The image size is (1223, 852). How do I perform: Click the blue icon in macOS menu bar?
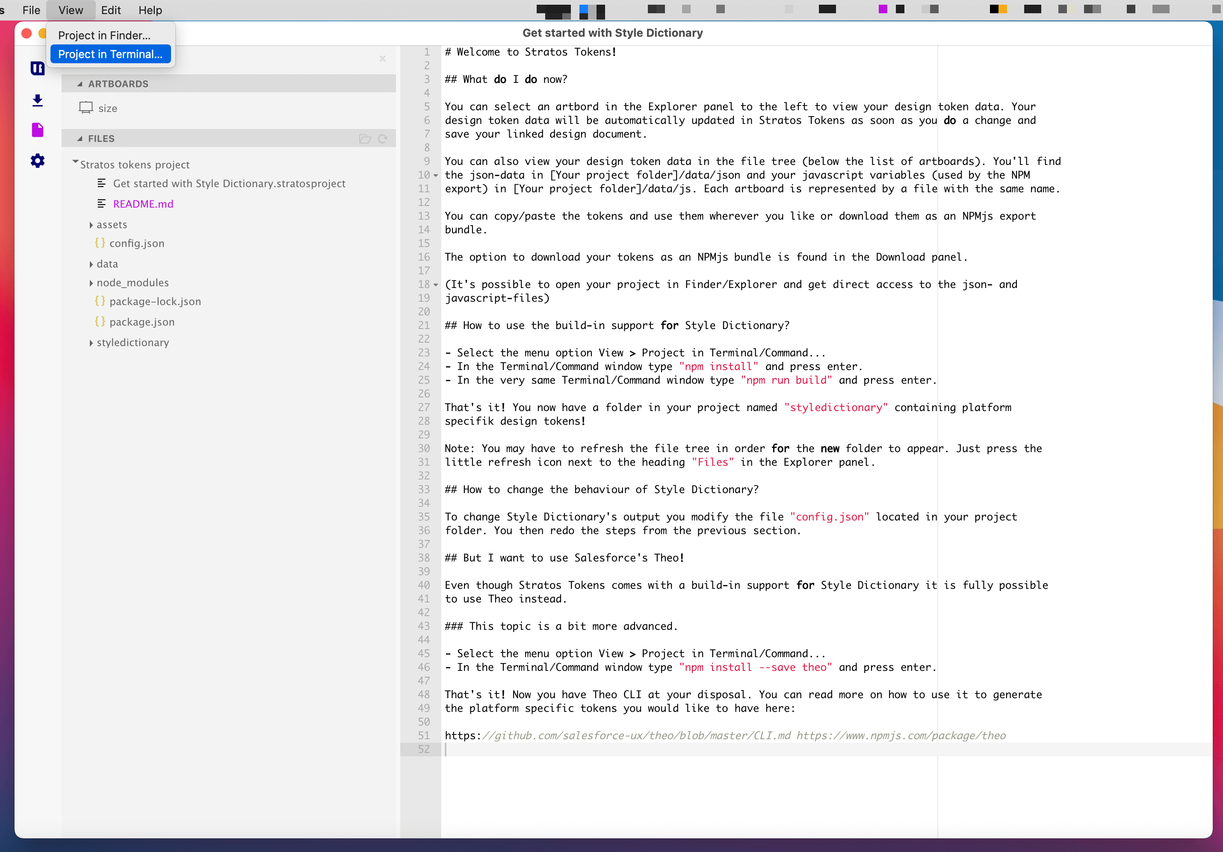point(583,9)
